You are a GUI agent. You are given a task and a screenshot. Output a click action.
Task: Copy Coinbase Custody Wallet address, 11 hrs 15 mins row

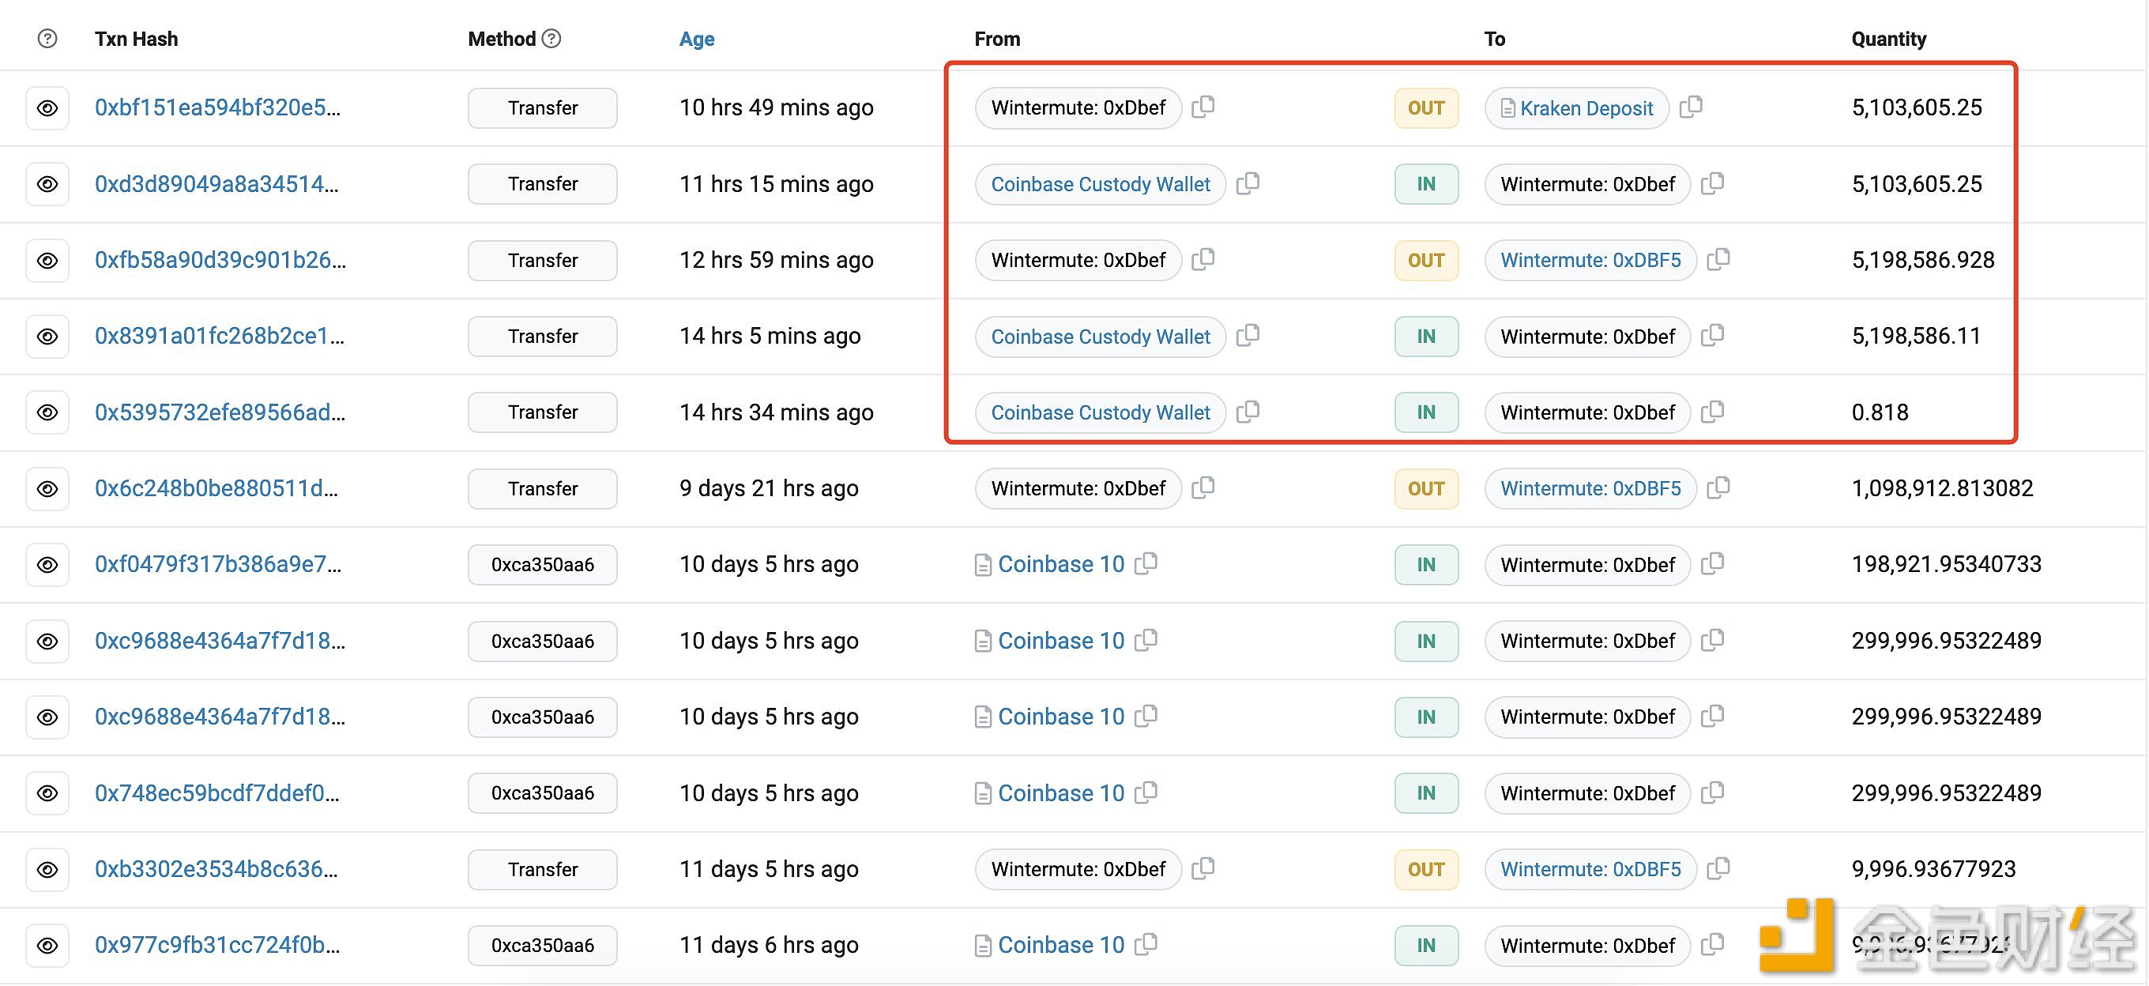(x=1248, y=183)
